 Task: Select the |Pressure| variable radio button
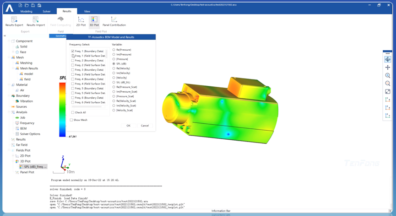pos(114,59)
